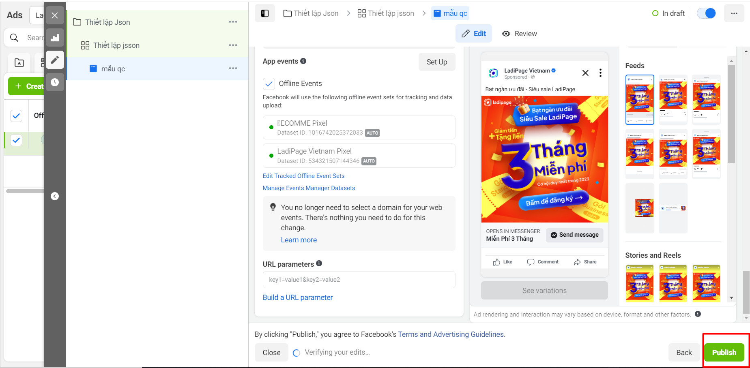
Task: Go to Thiết lập jsson breadcrumb
Action: [386, 13]
